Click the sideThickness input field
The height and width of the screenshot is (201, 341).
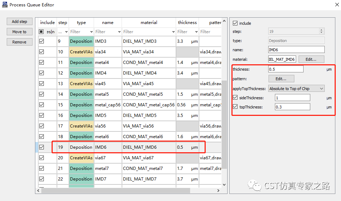click(x=293, y=98)
